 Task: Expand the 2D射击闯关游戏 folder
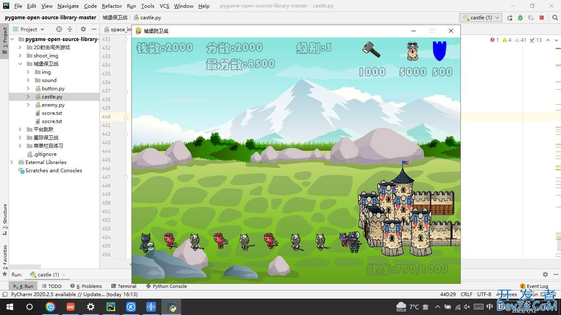20,48
